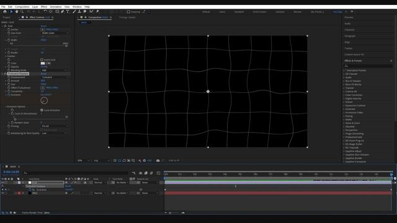Switch to the Project panel tab
The image size is (397, 223).
6,17
